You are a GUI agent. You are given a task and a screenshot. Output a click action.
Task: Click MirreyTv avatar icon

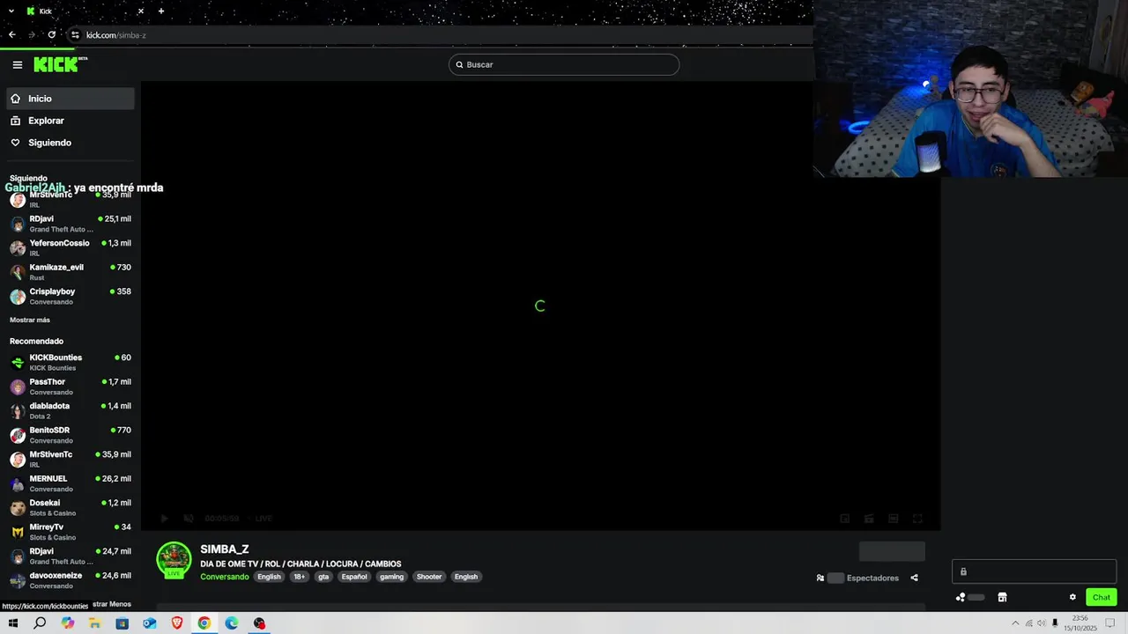[x=18, y=532]
